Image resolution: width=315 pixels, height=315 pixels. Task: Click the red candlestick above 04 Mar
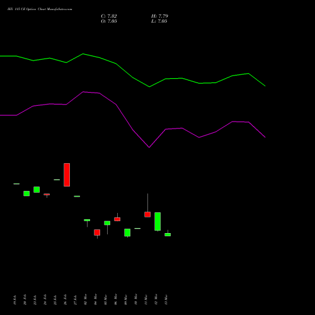[97, 232]
